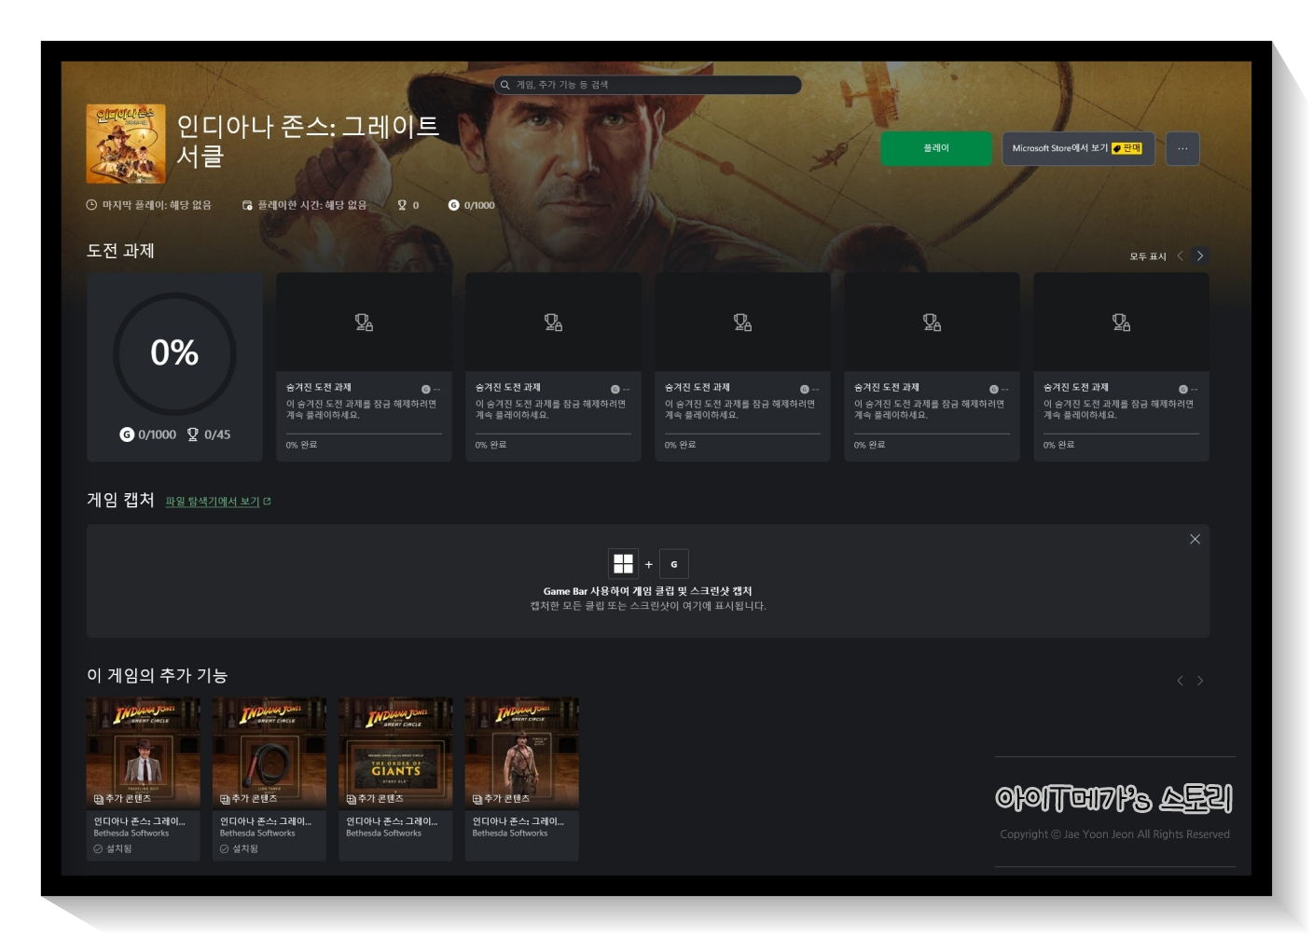Click the 인디아나 존스: 그레이트 서클 title
The image size is (1313, 937).
[308, 141]
